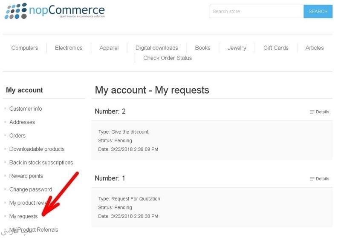
Task: Open Customer info in My account
Action: [x=26, y=109]
